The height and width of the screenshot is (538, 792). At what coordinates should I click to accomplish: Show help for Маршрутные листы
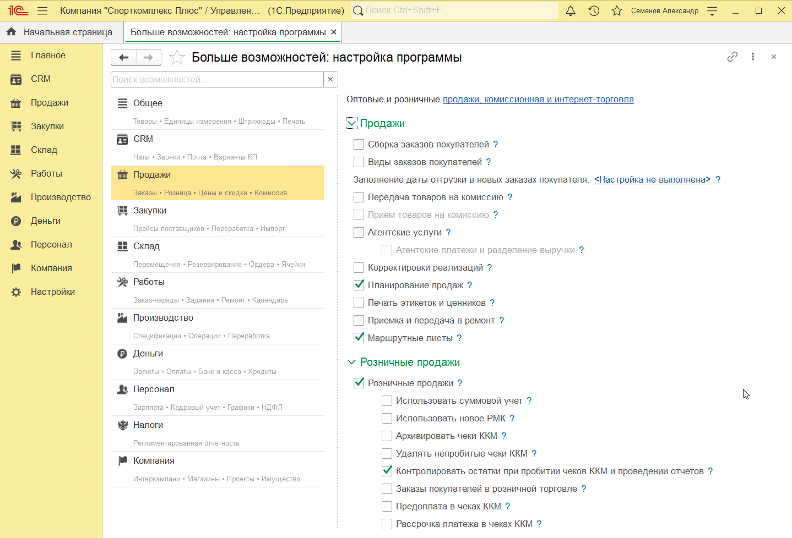pos(459,338)
